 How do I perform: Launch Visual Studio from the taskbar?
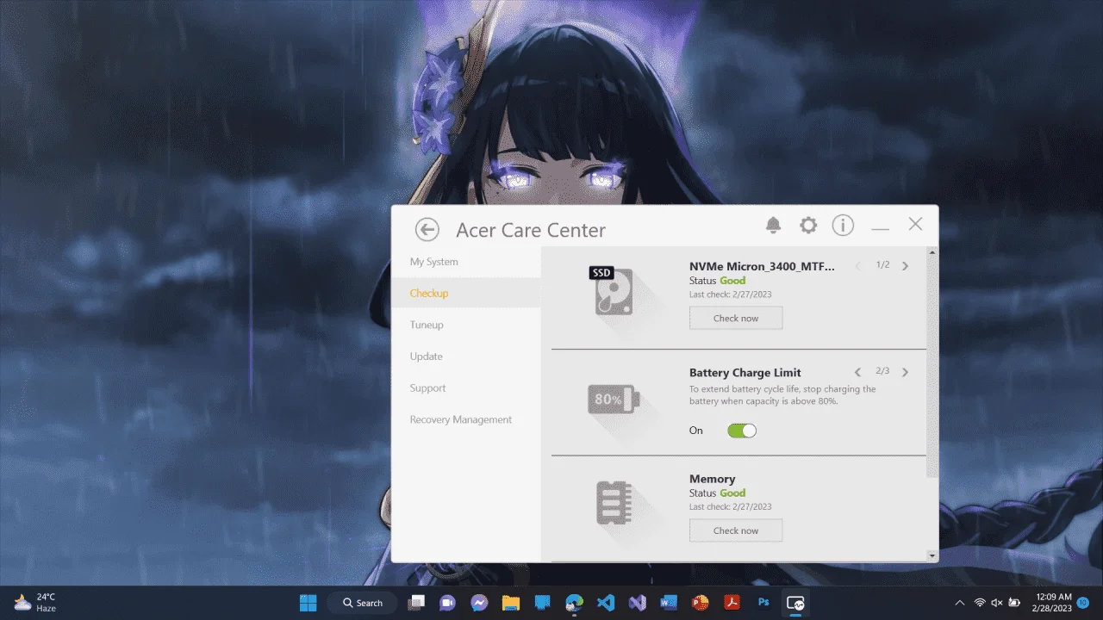(638, 603)
